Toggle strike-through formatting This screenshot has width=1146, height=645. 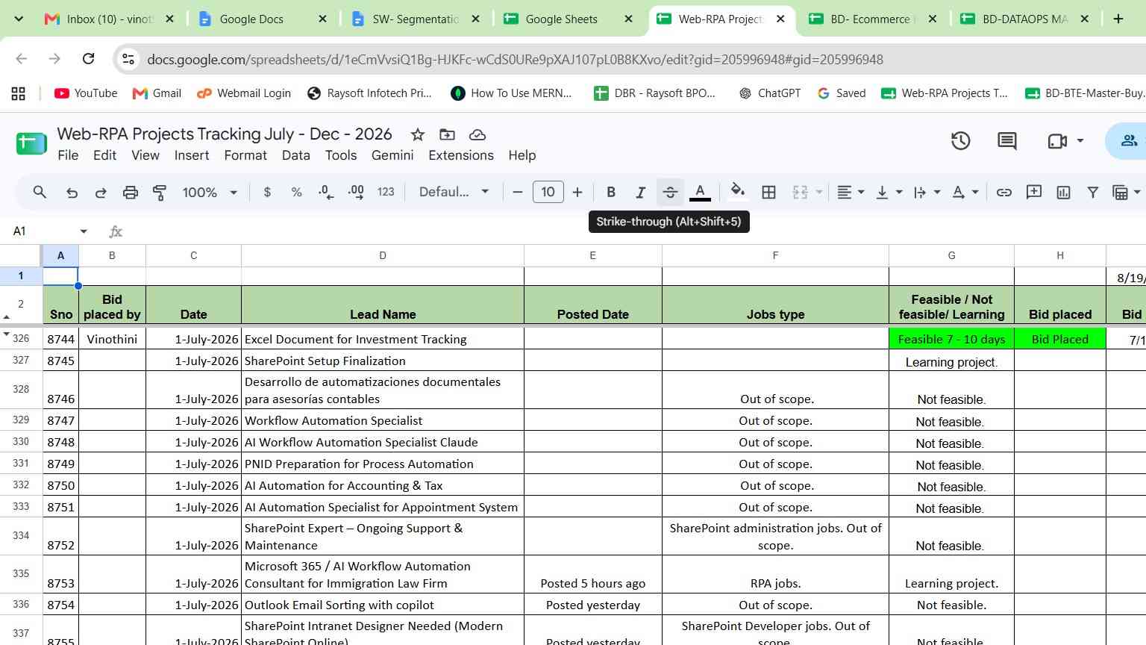(670, 193)
